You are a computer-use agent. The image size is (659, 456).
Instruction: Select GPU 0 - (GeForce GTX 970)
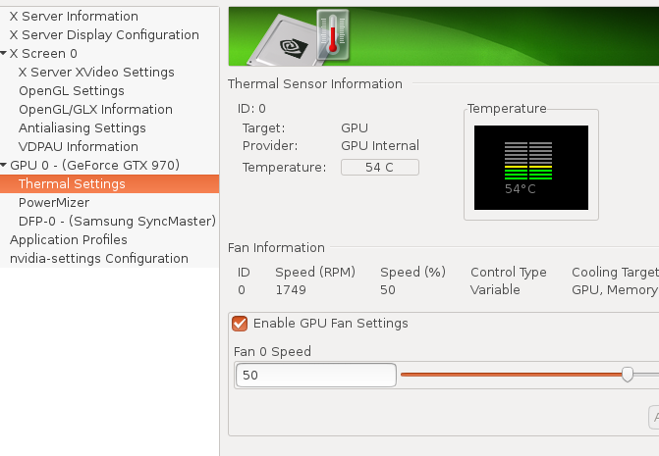click(94, 166)
